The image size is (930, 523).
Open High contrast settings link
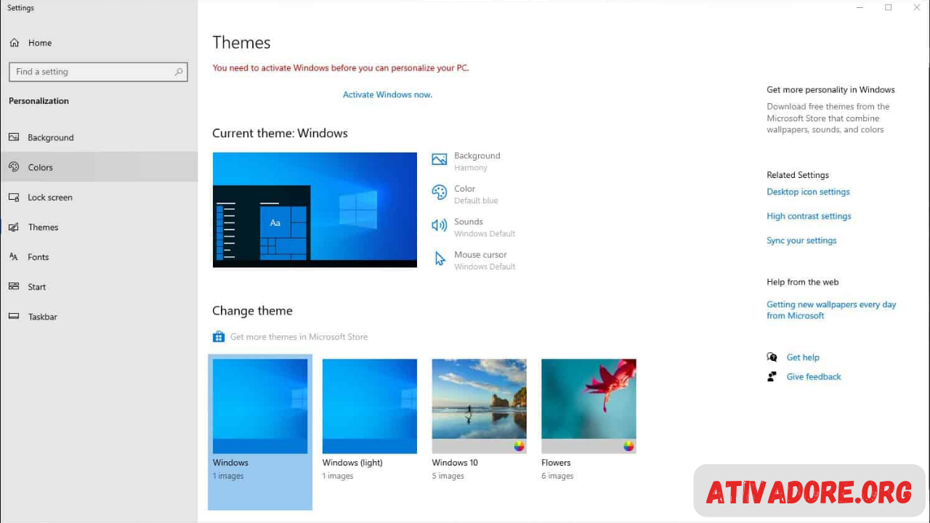(x=809, y=216)
